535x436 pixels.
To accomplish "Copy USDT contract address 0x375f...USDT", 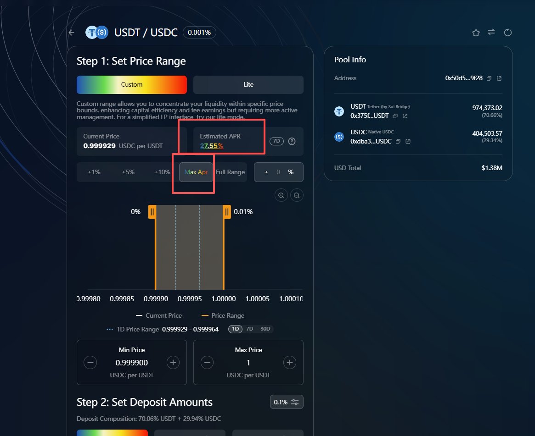I will click(395, 116).
